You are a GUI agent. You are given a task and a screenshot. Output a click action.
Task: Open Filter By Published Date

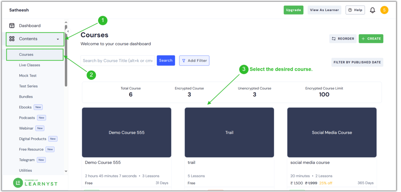[x=357, y=62]
